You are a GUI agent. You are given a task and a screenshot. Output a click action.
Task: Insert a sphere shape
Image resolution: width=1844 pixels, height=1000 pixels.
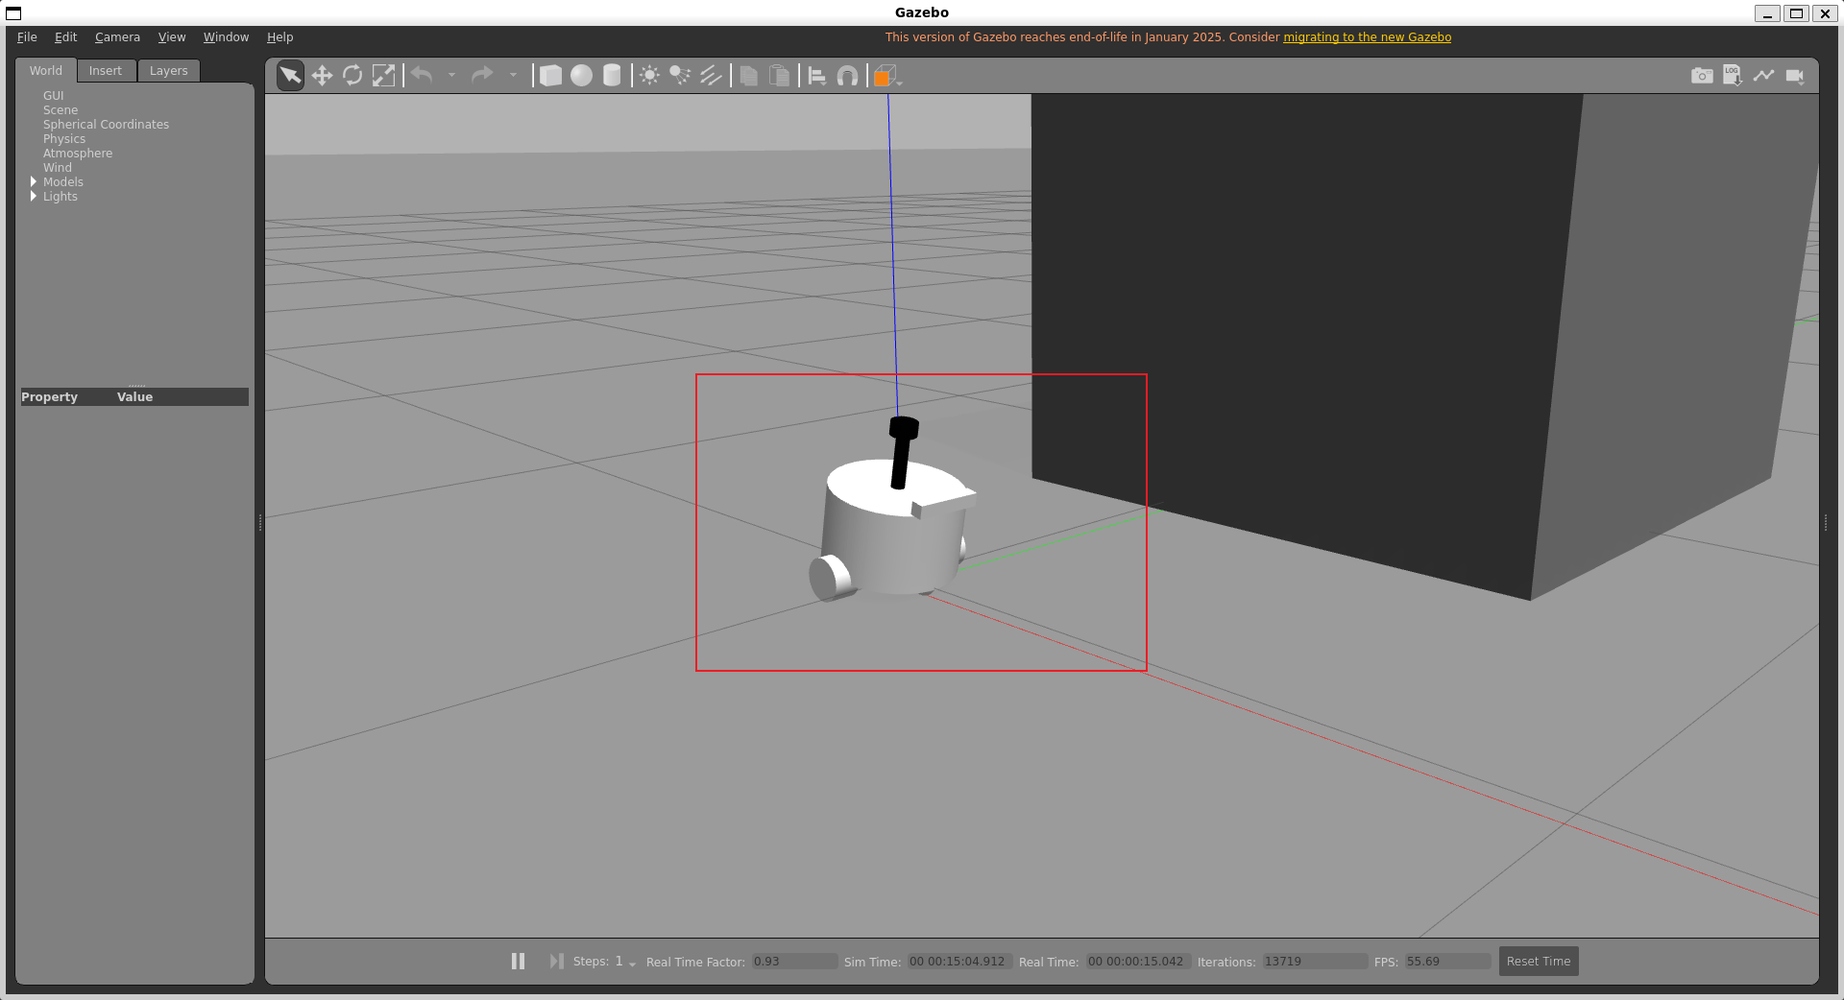click(x=581, y=76)
